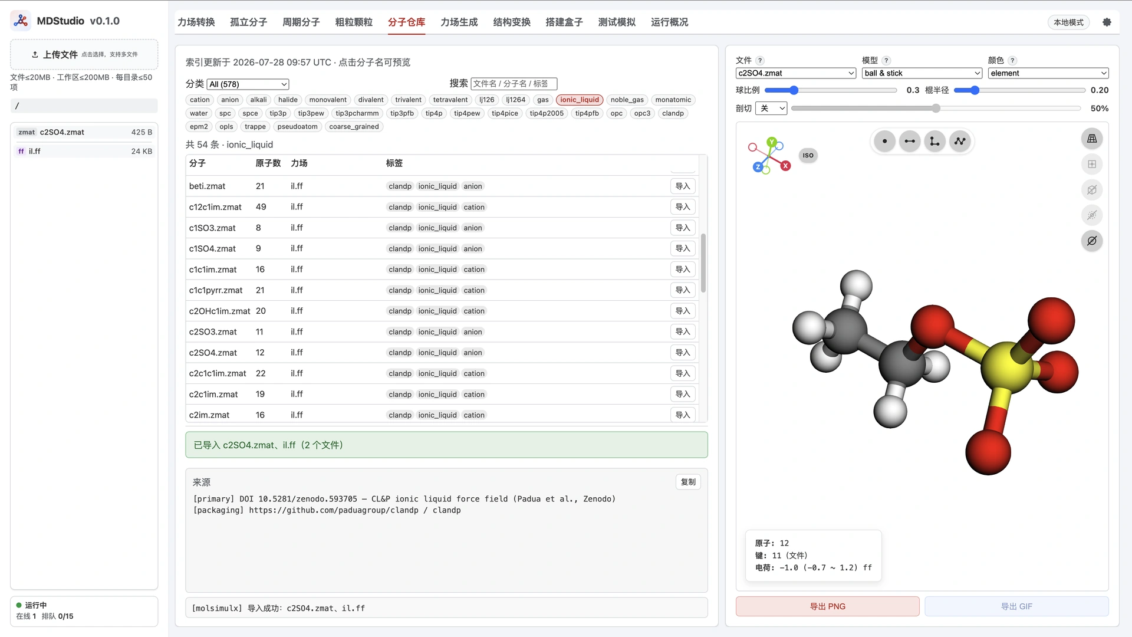Toggle the ISO projection button

point(808,156)
